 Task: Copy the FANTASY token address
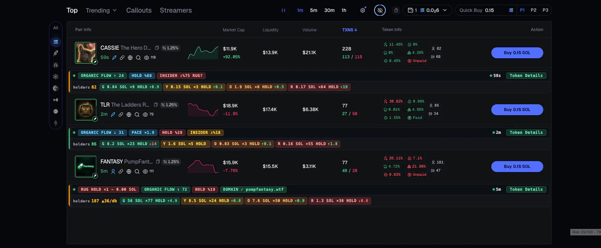pyautogui.click(x=158, y=162)
